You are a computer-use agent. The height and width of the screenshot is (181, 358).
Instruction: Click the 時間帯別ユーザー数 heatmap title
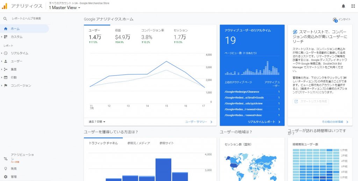(305, 144)
